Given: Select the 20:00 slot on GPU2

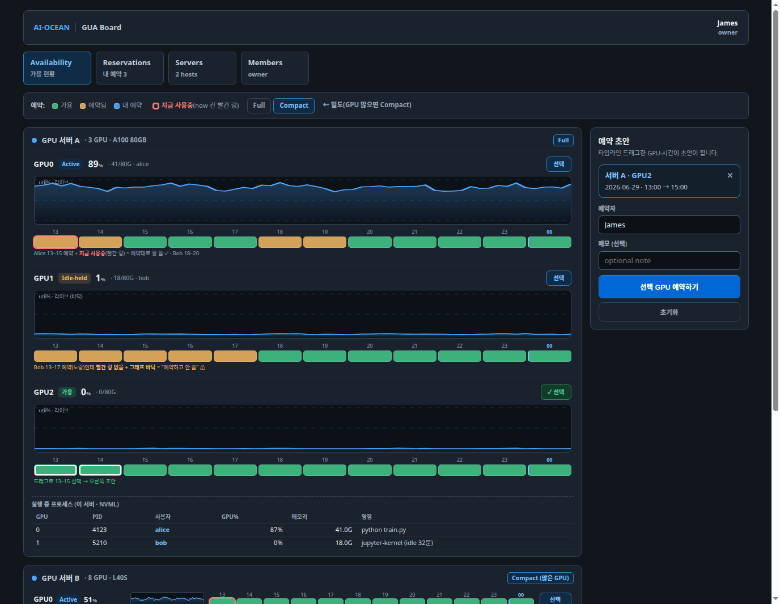Looking at the screenshot, I should click(370, 470).
